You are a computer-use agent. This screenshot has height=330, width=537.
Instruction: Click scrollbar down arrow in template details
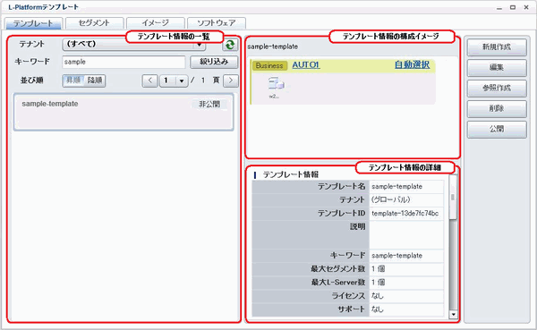454,314
